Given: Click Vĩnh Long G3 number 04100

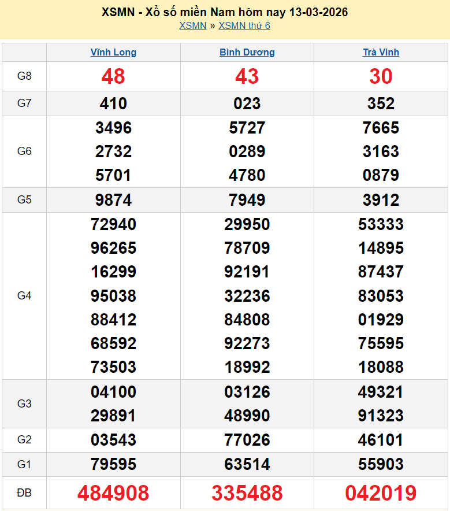Looking at the screenshot, I should (113, 392).
